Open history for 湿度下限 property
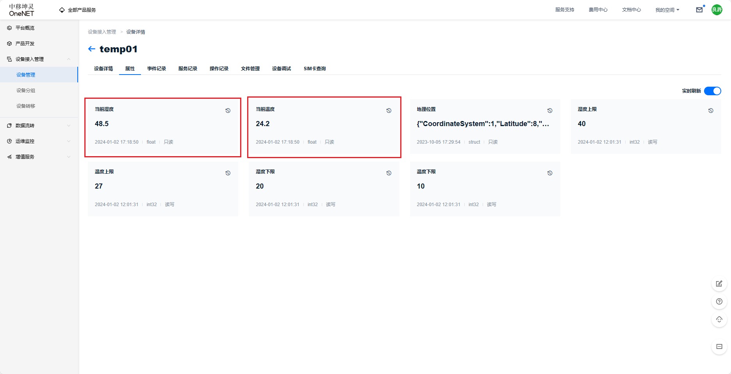The image size is (731, 374). click(389, 173)
